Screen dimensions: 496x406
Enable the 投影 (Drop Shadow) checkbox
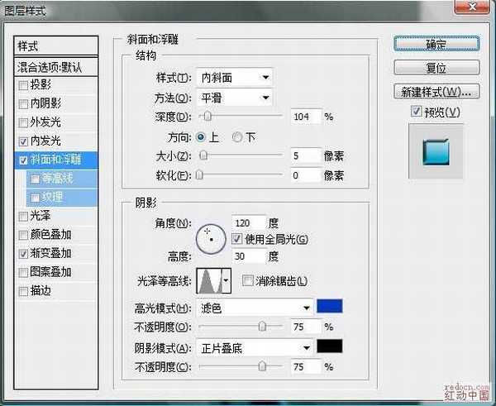[x=23, y=85]
